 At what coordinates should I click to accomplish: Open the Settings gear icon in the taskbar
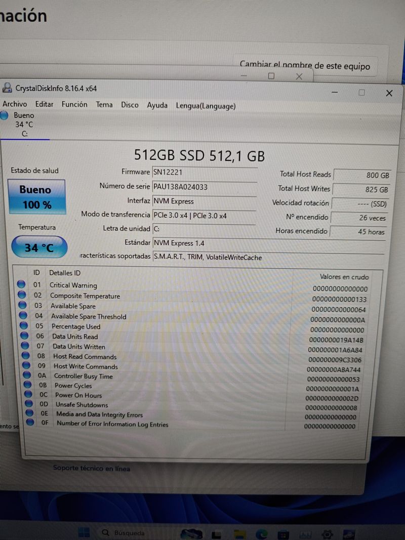(x=328, y=534)
